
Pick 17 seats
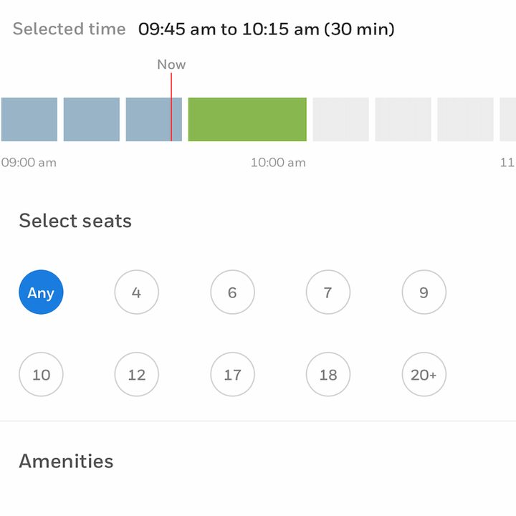232,374
